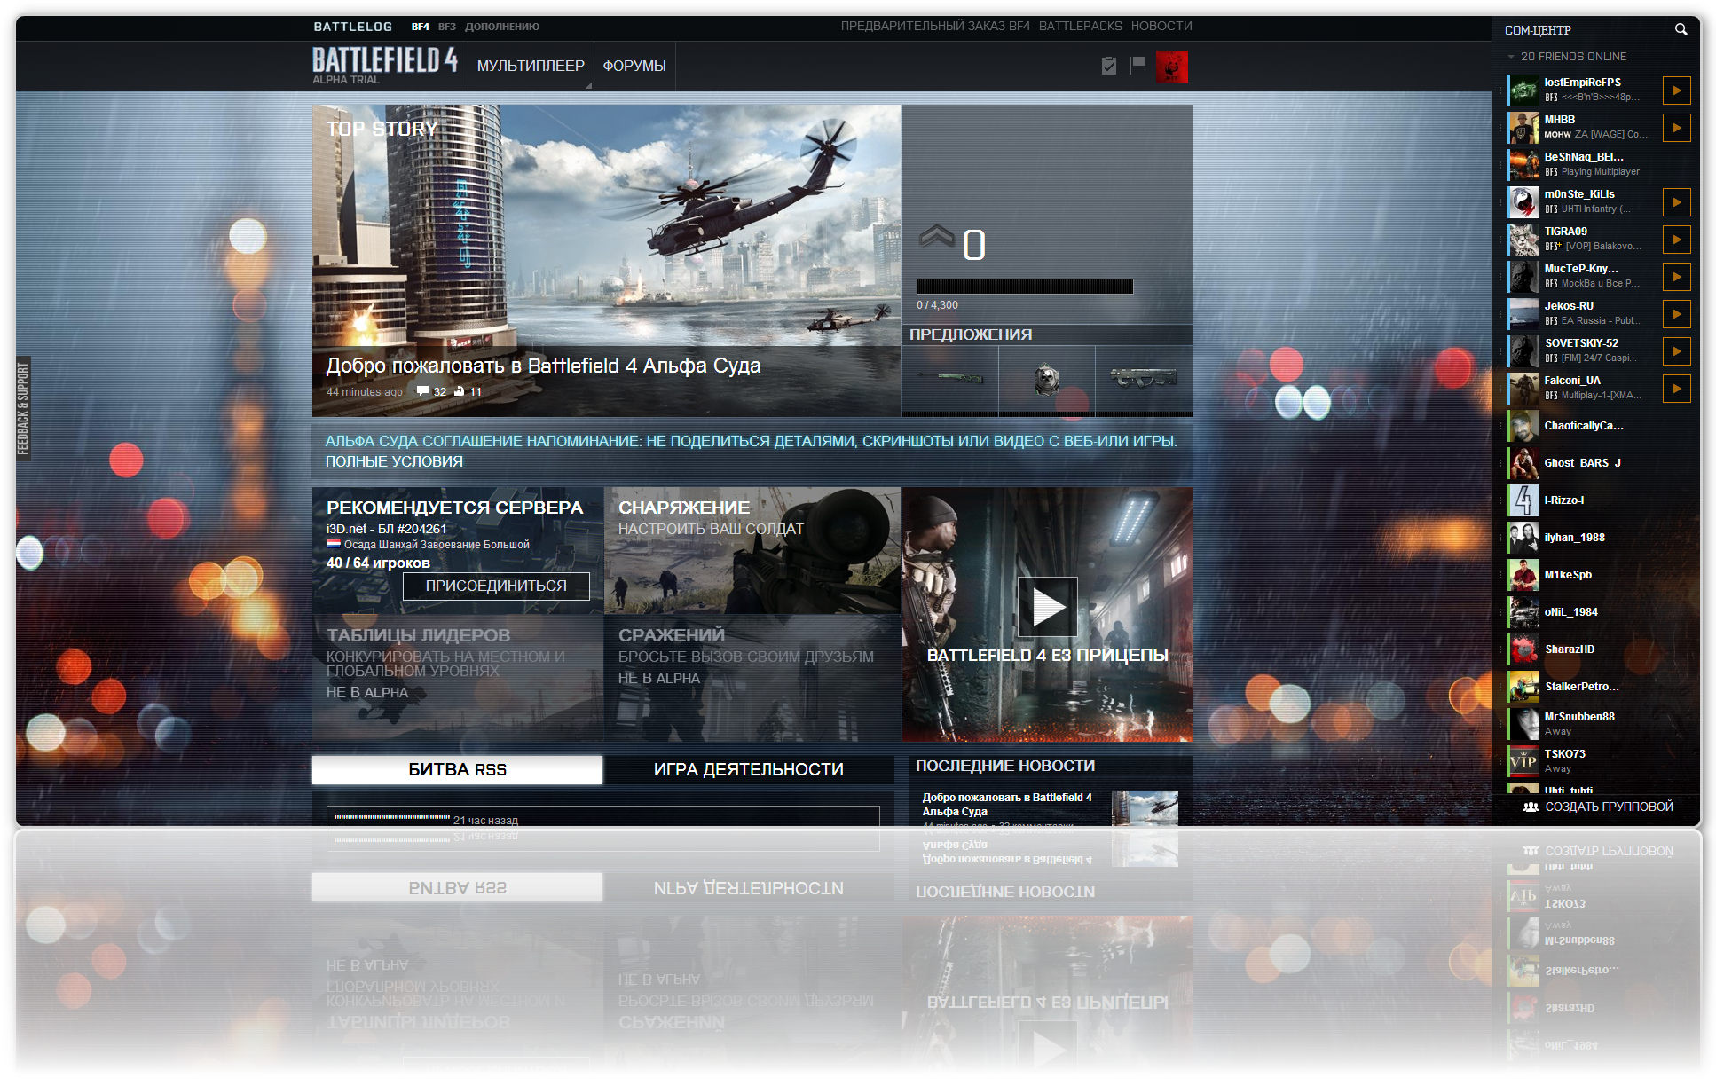This screenshot has width=1716, height=1086.
Task: Open the СРАЖЕНИЙ battles tile
Action: pyautogui.click(x=752, y=678)
